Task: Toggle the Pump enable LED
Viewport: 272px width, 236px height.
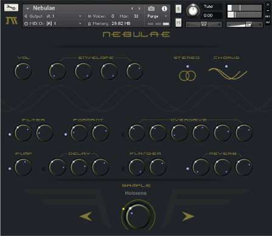Action: 10,169
